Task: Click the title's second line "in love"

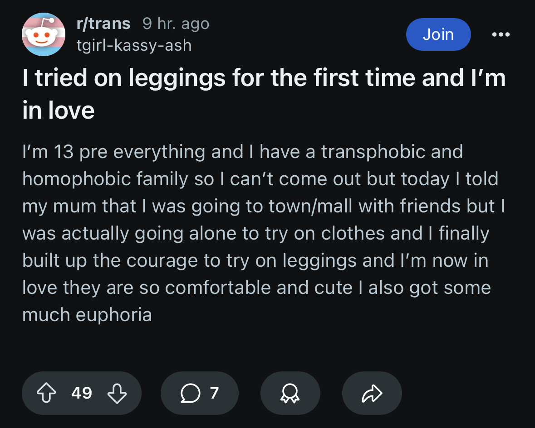Action: point(59,111)
